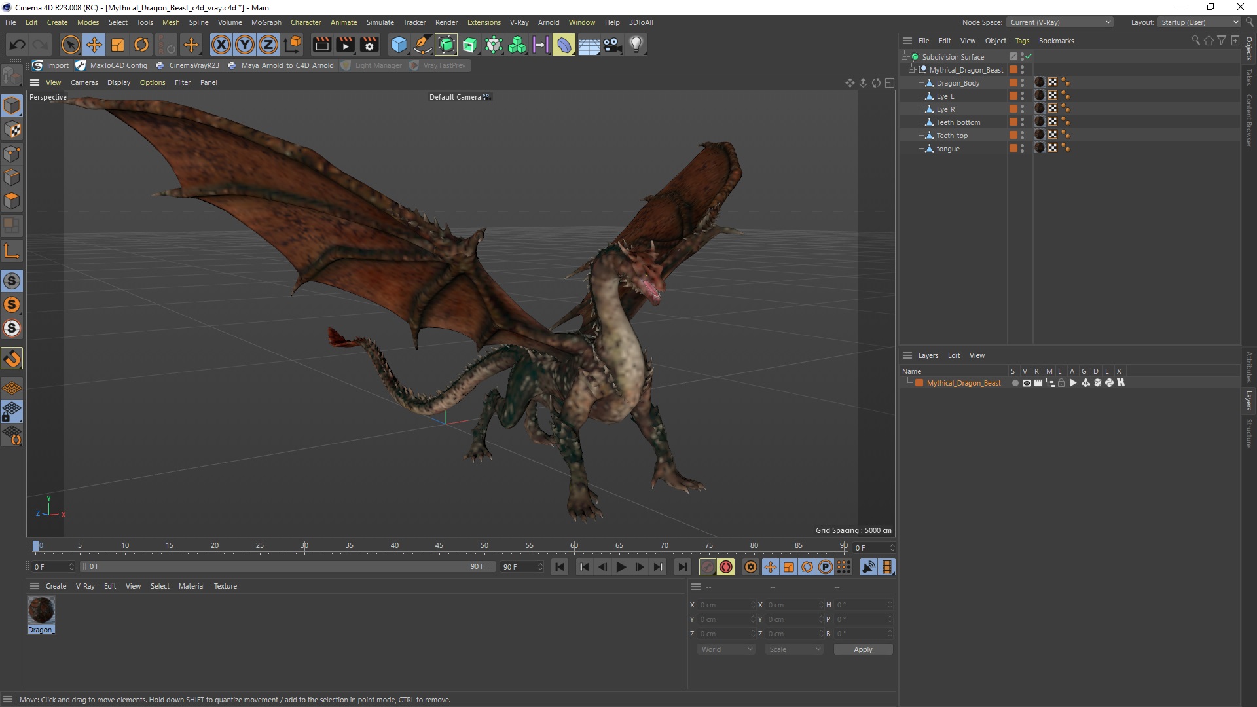Image resolution: width=1257 pixels, height=707 pixels.
Task: Render the current view icon
Action: (x=321, y=45)
